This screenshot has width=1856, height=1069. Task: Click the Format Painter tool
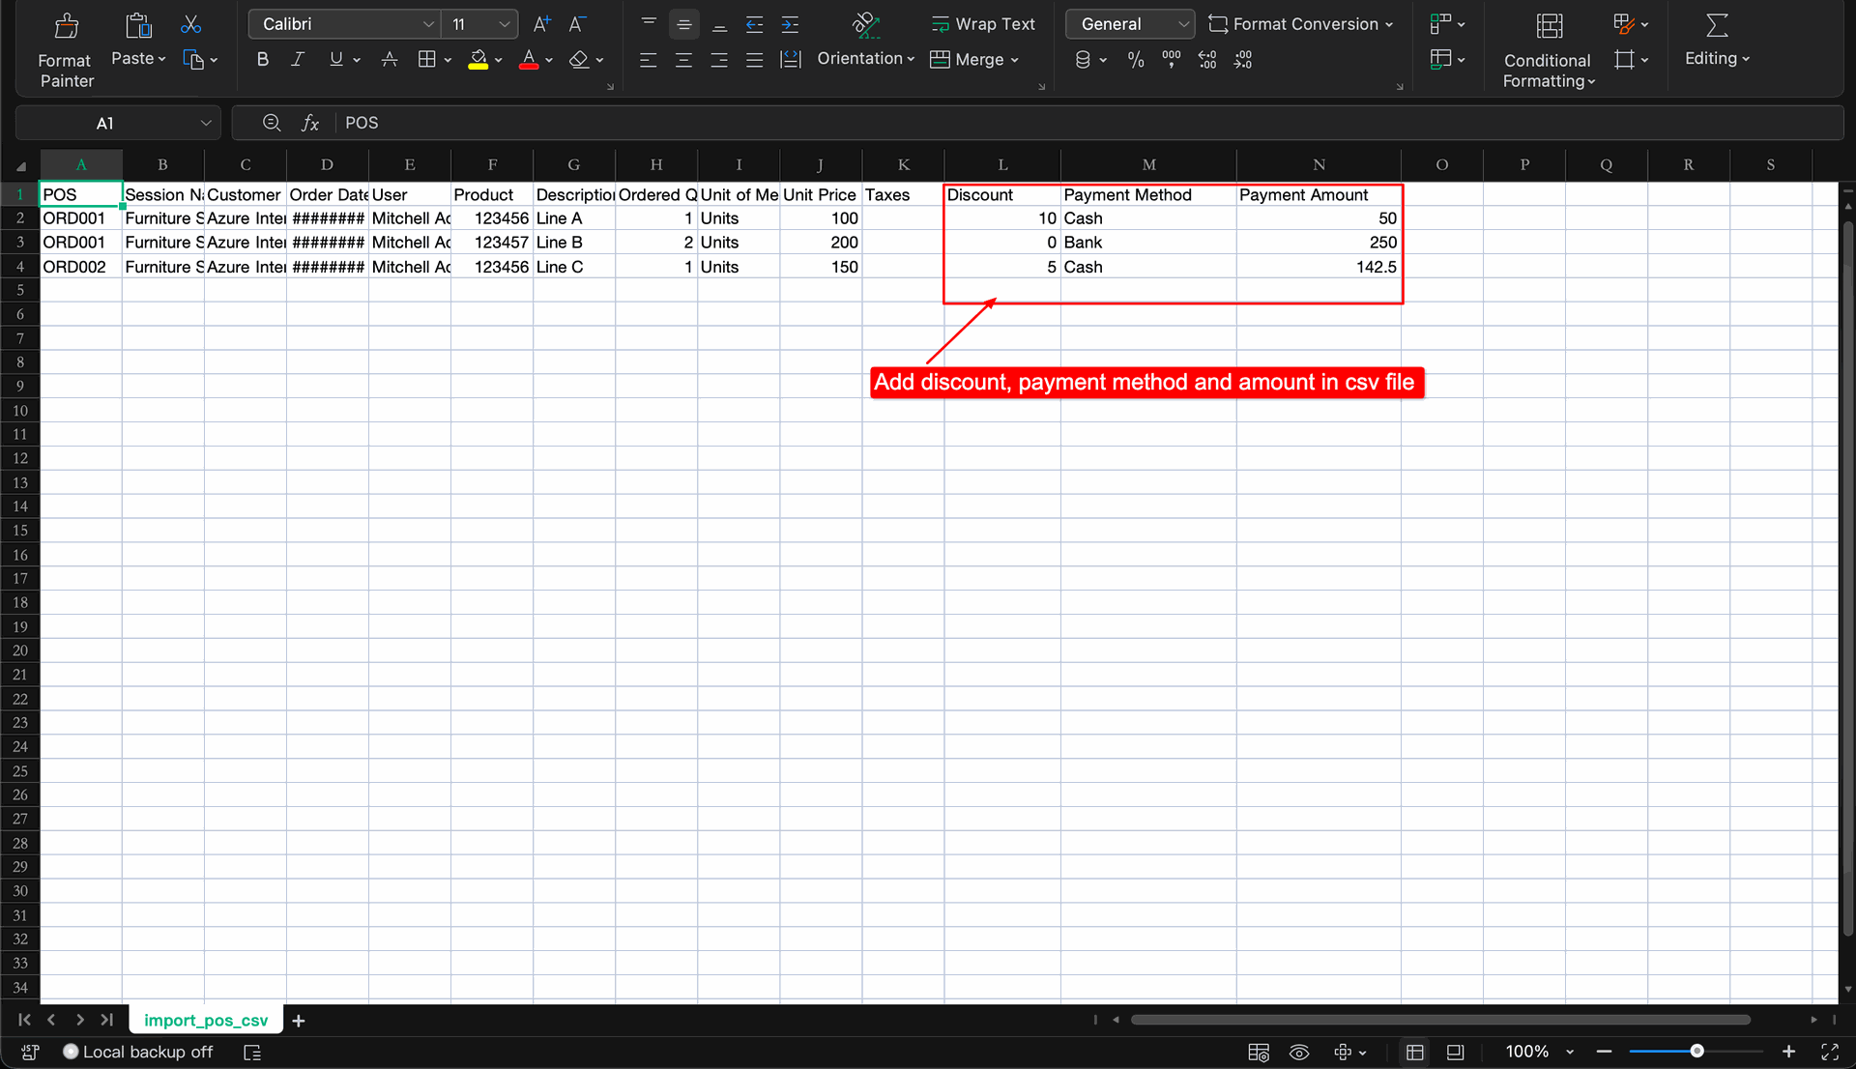[66, 50]
